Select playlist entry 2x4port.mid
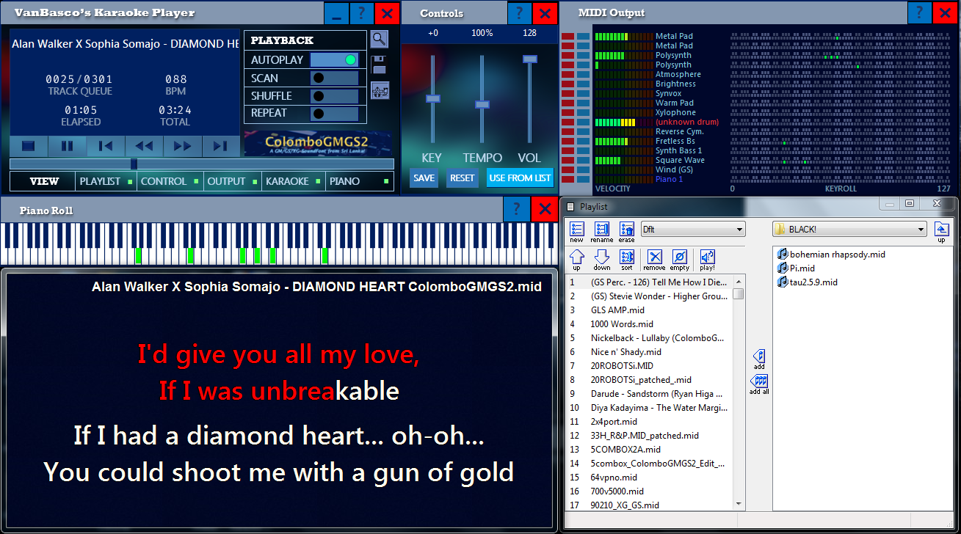The image size is (961, 534). click(649, 422)
